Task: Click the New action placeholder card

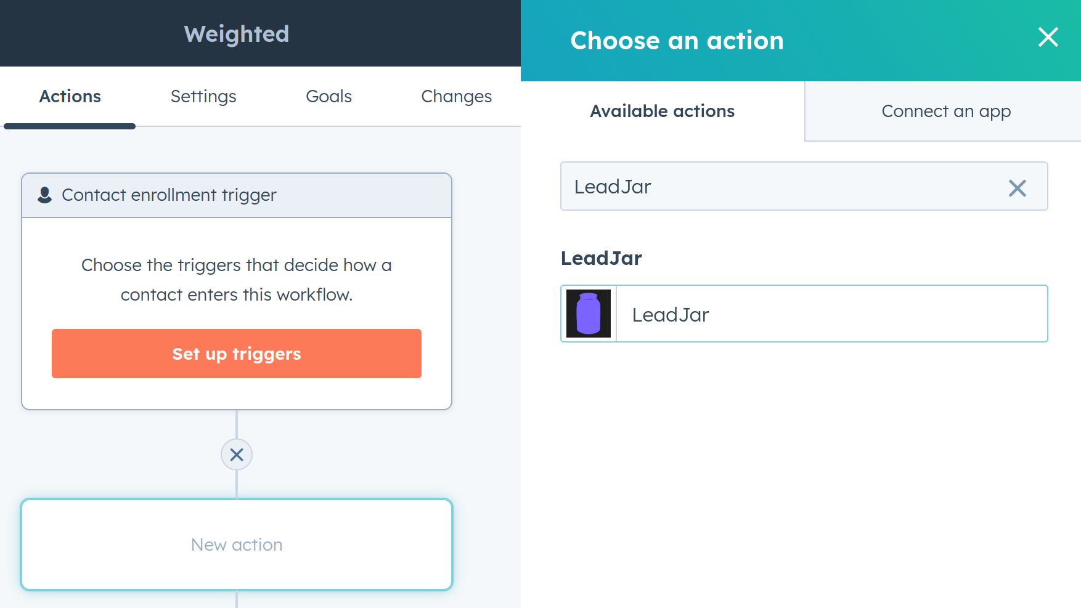Action: [237, 545]
